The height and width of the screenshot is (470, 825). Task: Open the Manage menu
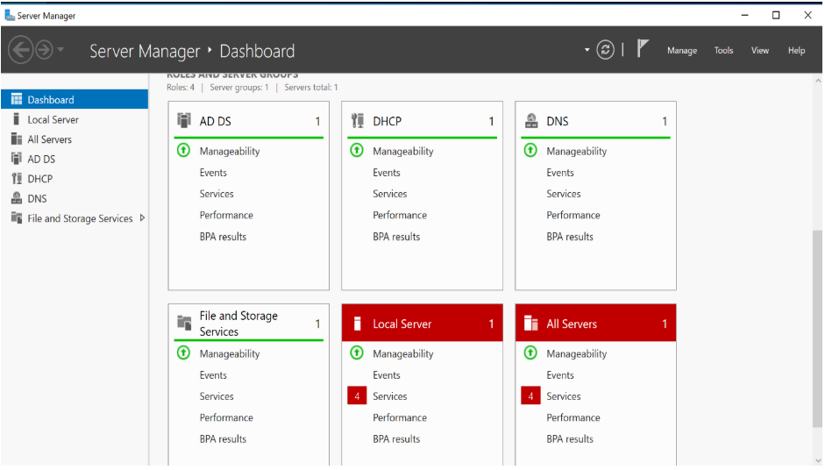click(681, 51)
